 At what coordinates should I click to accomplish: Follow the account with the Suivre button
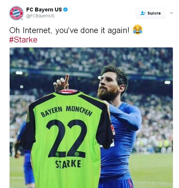pos(150,13)
